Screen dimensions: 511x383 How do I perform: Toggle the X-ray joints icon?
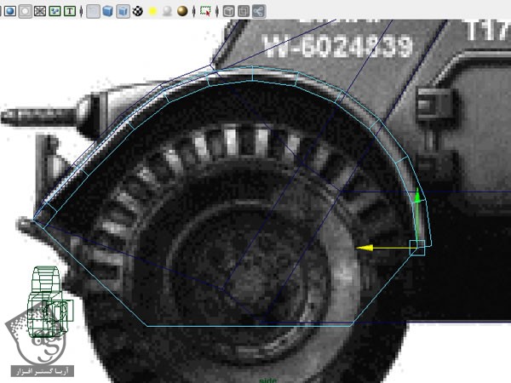(x=258, y=12)
